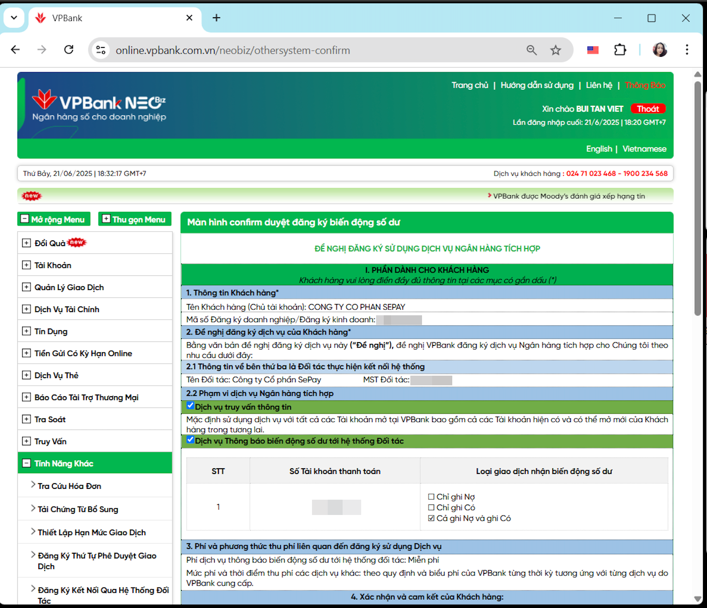Click the Thoát logout button
The height and width of the screenshot is (608, 707).
point(648,109)
